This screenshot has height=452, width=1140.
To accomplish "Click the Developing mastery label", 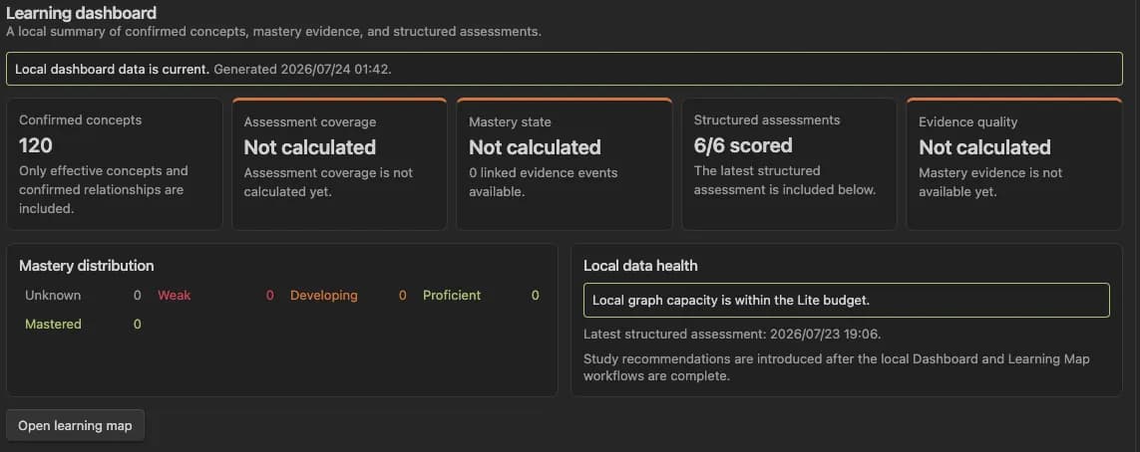I will tap(324, 296).
